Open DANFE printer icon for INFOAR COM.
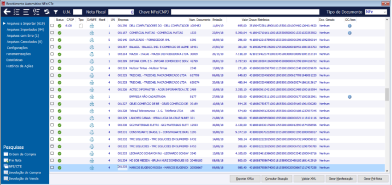 pos(92,61)
